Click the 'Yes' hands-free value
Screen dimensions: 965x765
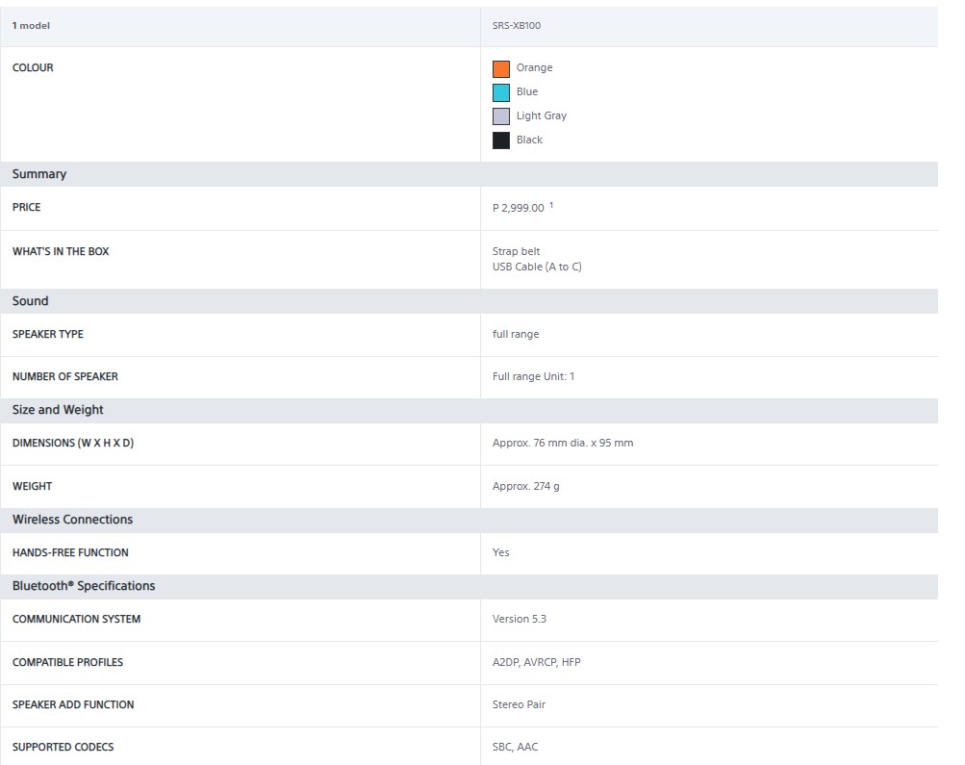(x=500, y=552)
